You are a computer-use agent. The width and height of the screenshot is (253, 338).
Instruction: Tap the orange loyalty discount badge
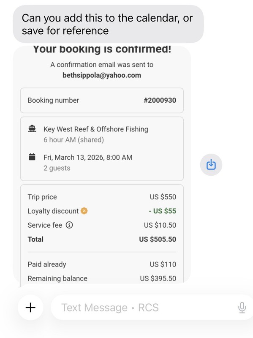84,211
